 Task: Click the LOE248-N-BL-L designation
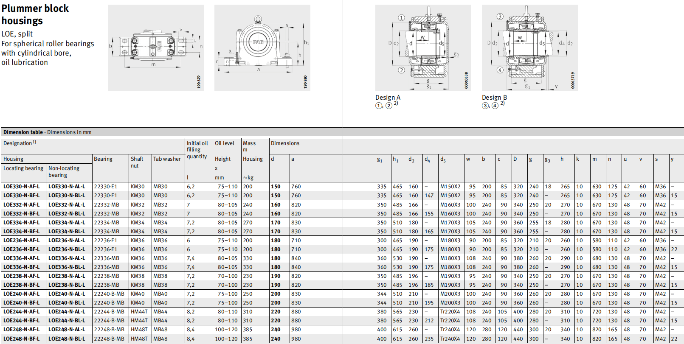click(x=67, y=339)
